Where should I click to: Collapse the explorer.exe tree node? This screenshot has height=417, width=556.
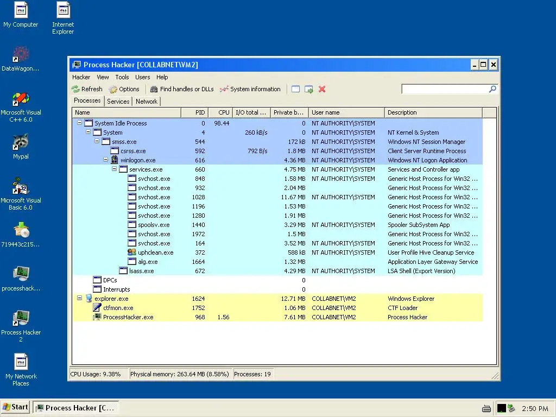tap(79, 298)
